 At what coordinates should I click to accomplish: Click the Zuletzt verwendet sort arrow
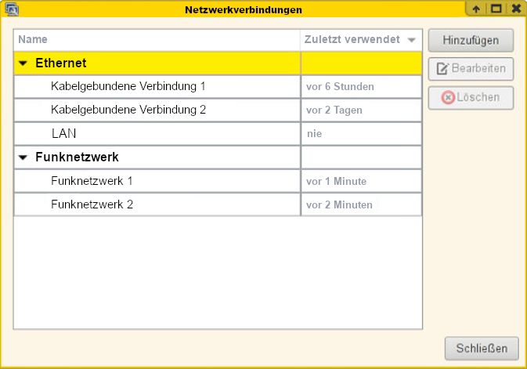tap(411, 39)
